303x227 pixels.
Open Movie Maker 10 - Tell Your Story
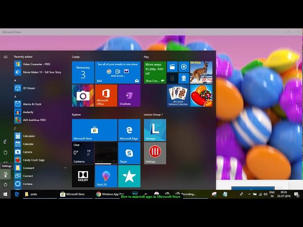[39, 72]
